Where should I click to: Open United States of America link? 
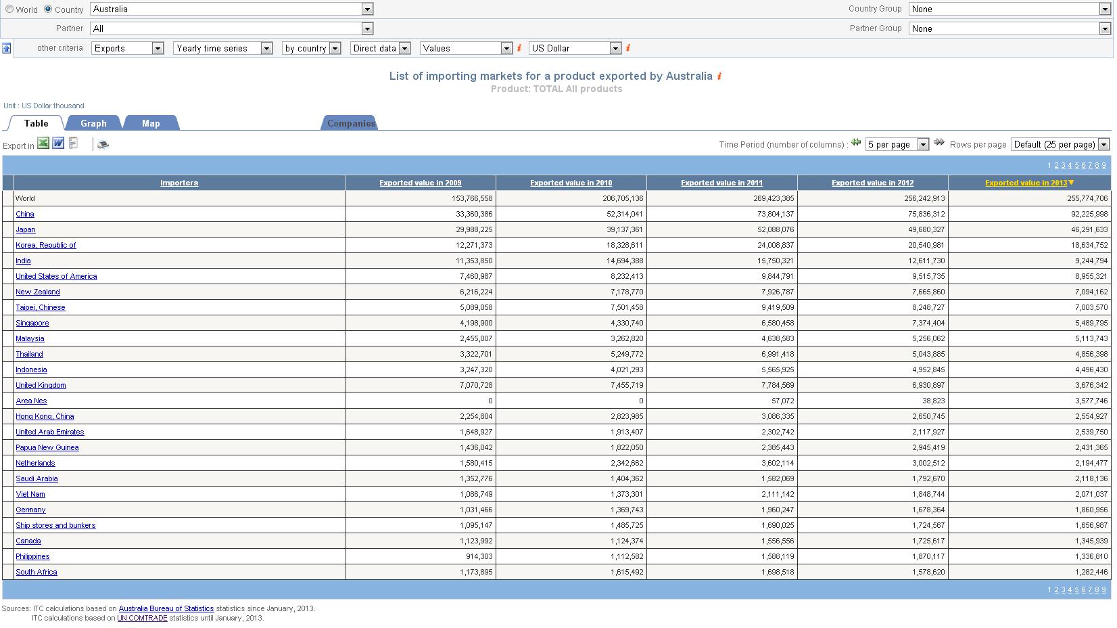click(56, 276)
